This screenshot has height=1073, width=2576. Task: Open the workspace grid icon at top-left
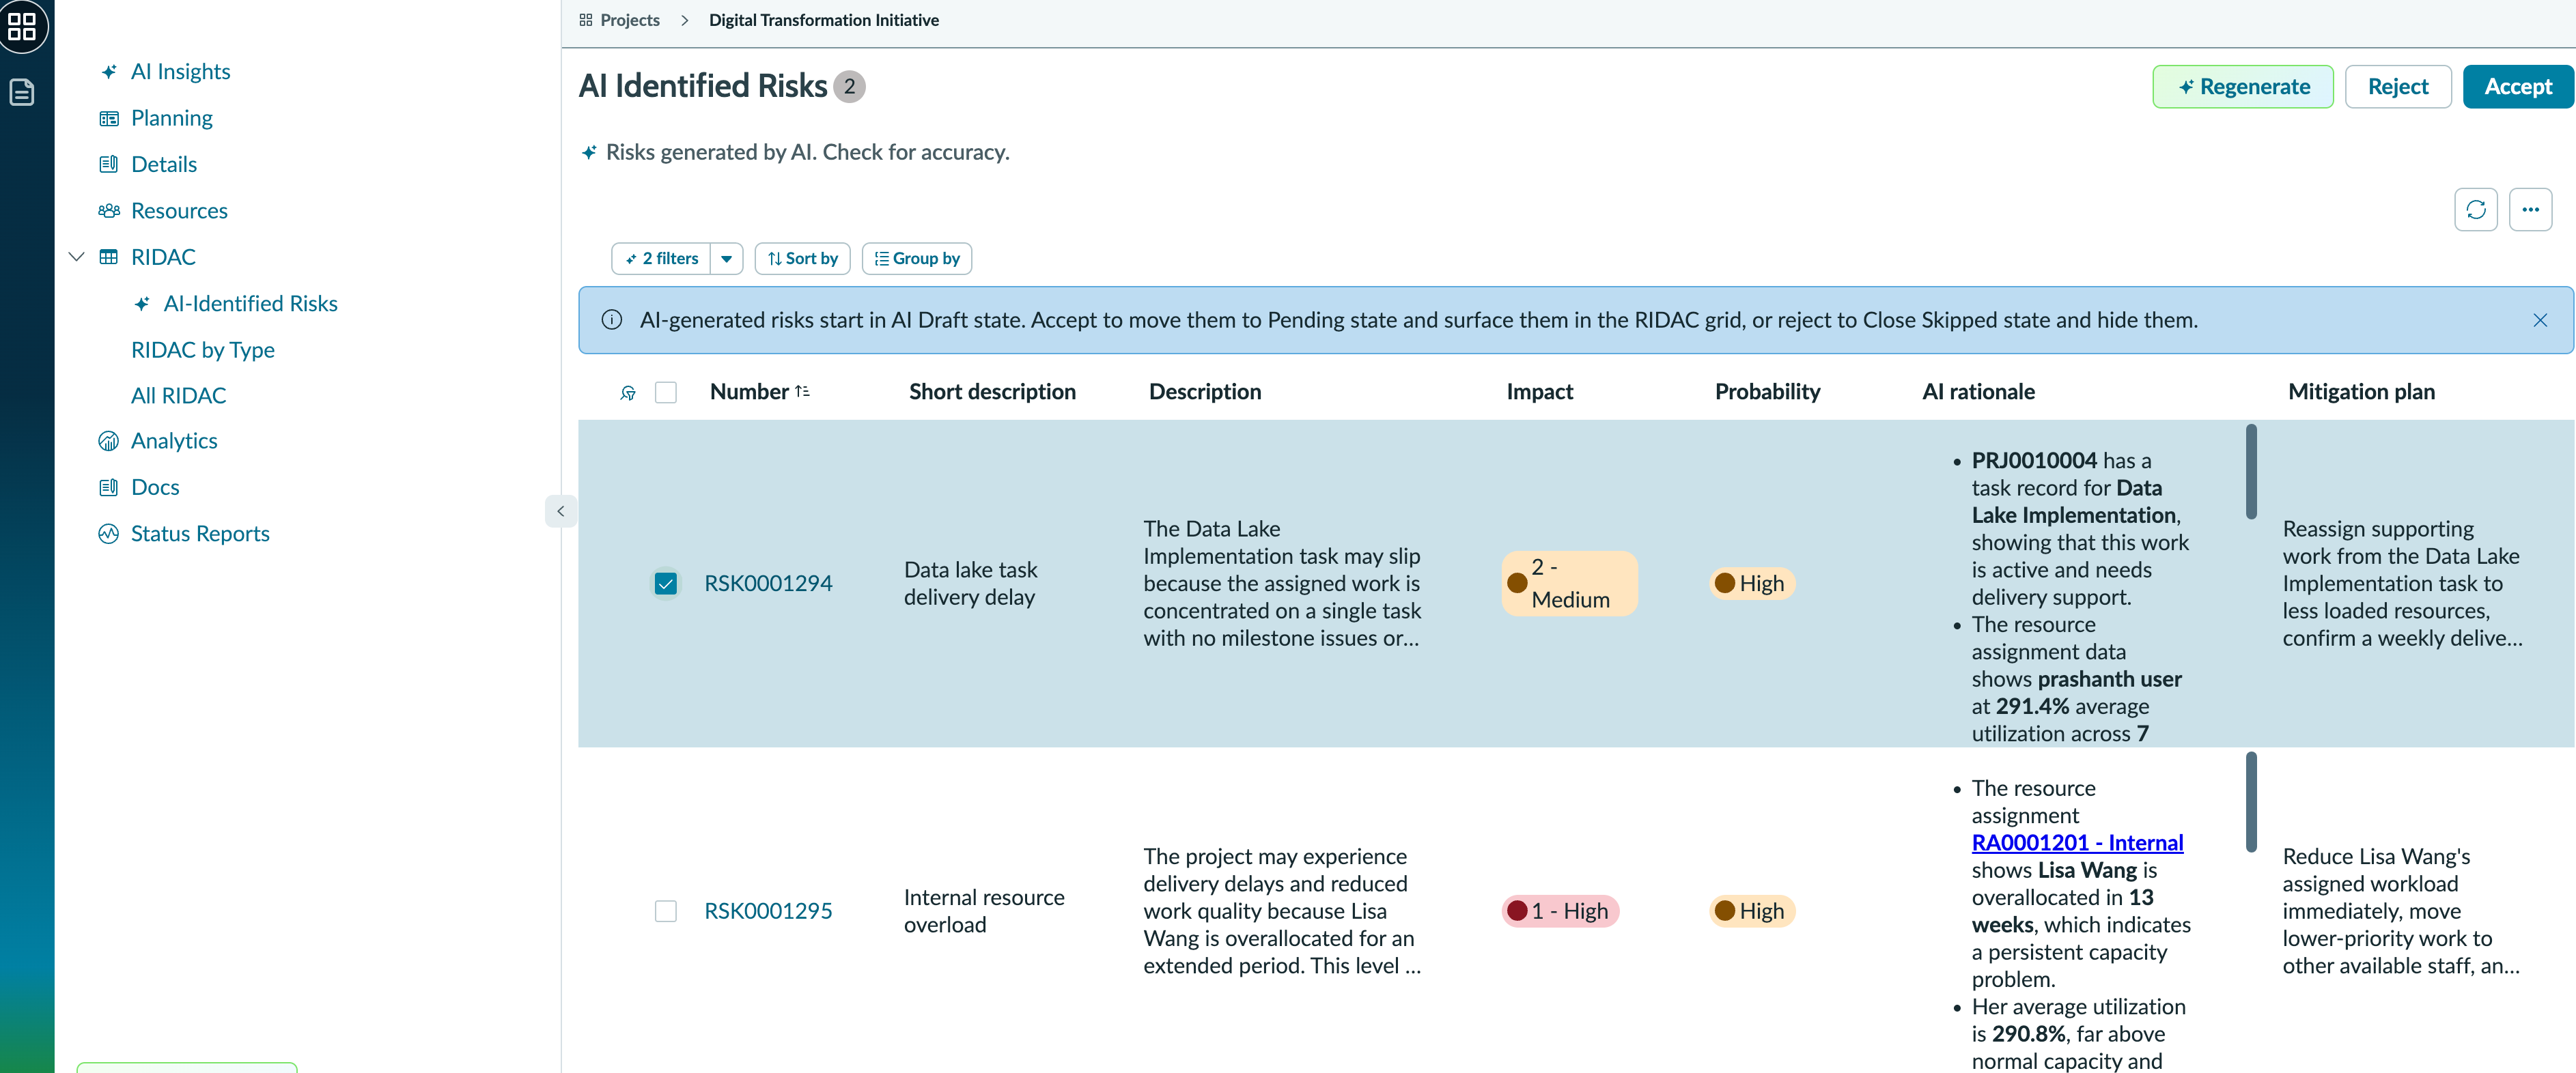[x=22, y=26]
